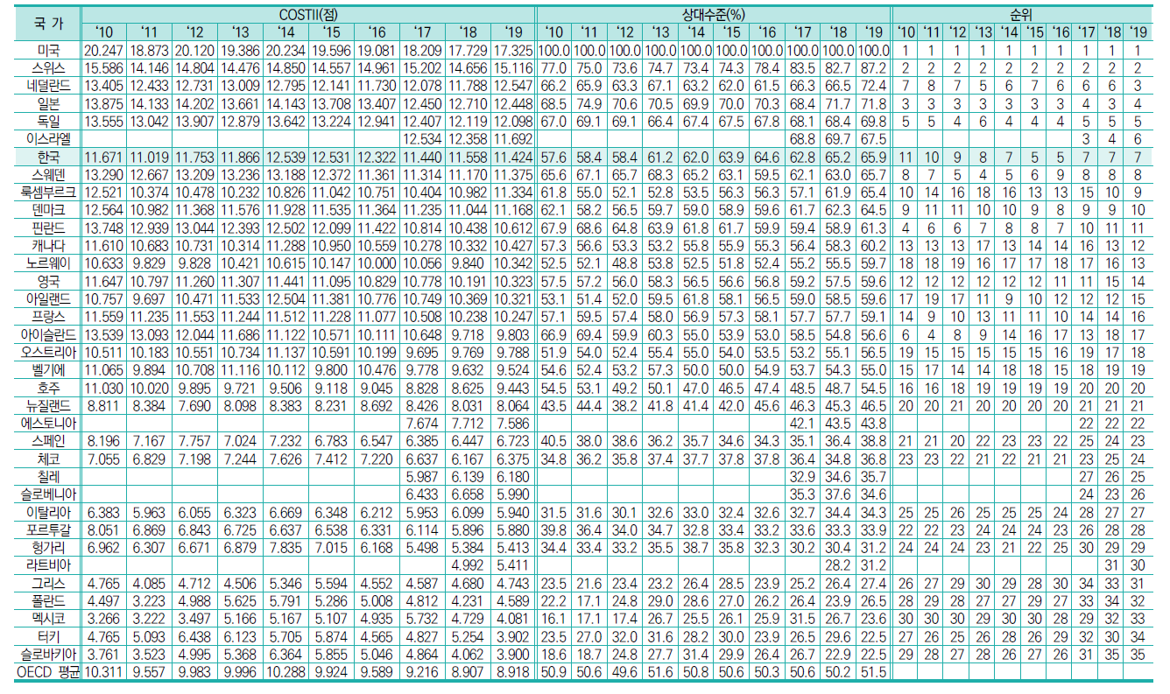Select 미국's COSTII value 20.247
This screenshot has height=694, width=1170.
coord(104,51)
